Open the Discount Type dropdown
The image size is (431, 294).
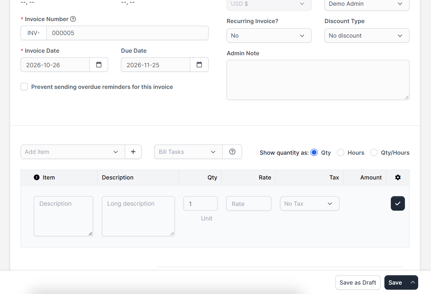click(x=367, y=36)
